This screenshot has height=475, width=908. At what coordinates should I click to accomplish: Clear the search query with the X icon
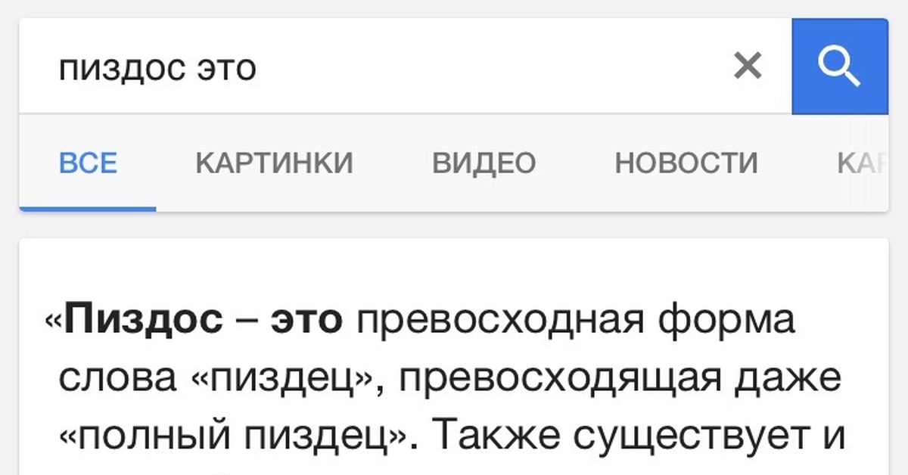pos(748,67)
